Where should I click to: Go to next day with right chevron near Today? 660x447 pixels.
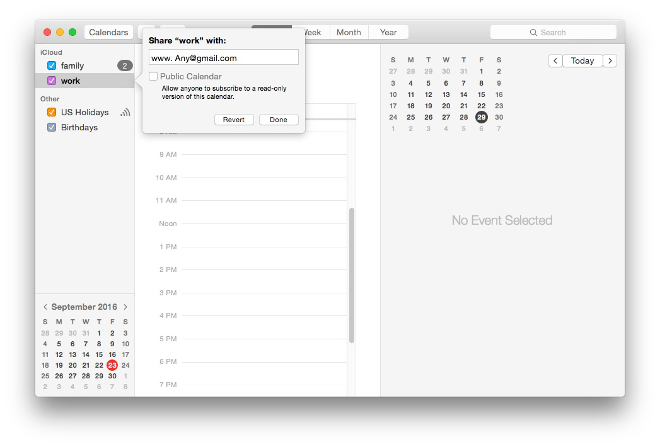(x=610, y=60)
